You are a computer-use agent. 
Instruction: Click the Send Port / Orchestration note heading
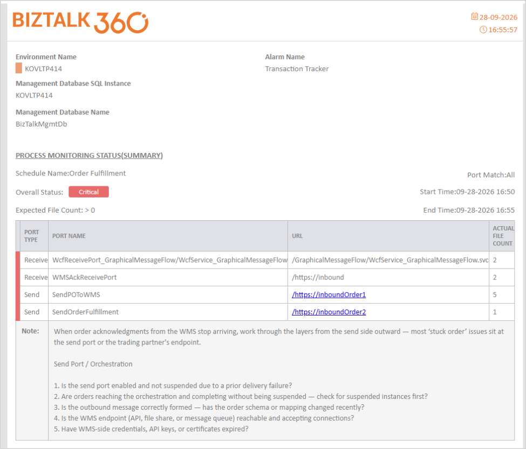[x=93, y=364]
